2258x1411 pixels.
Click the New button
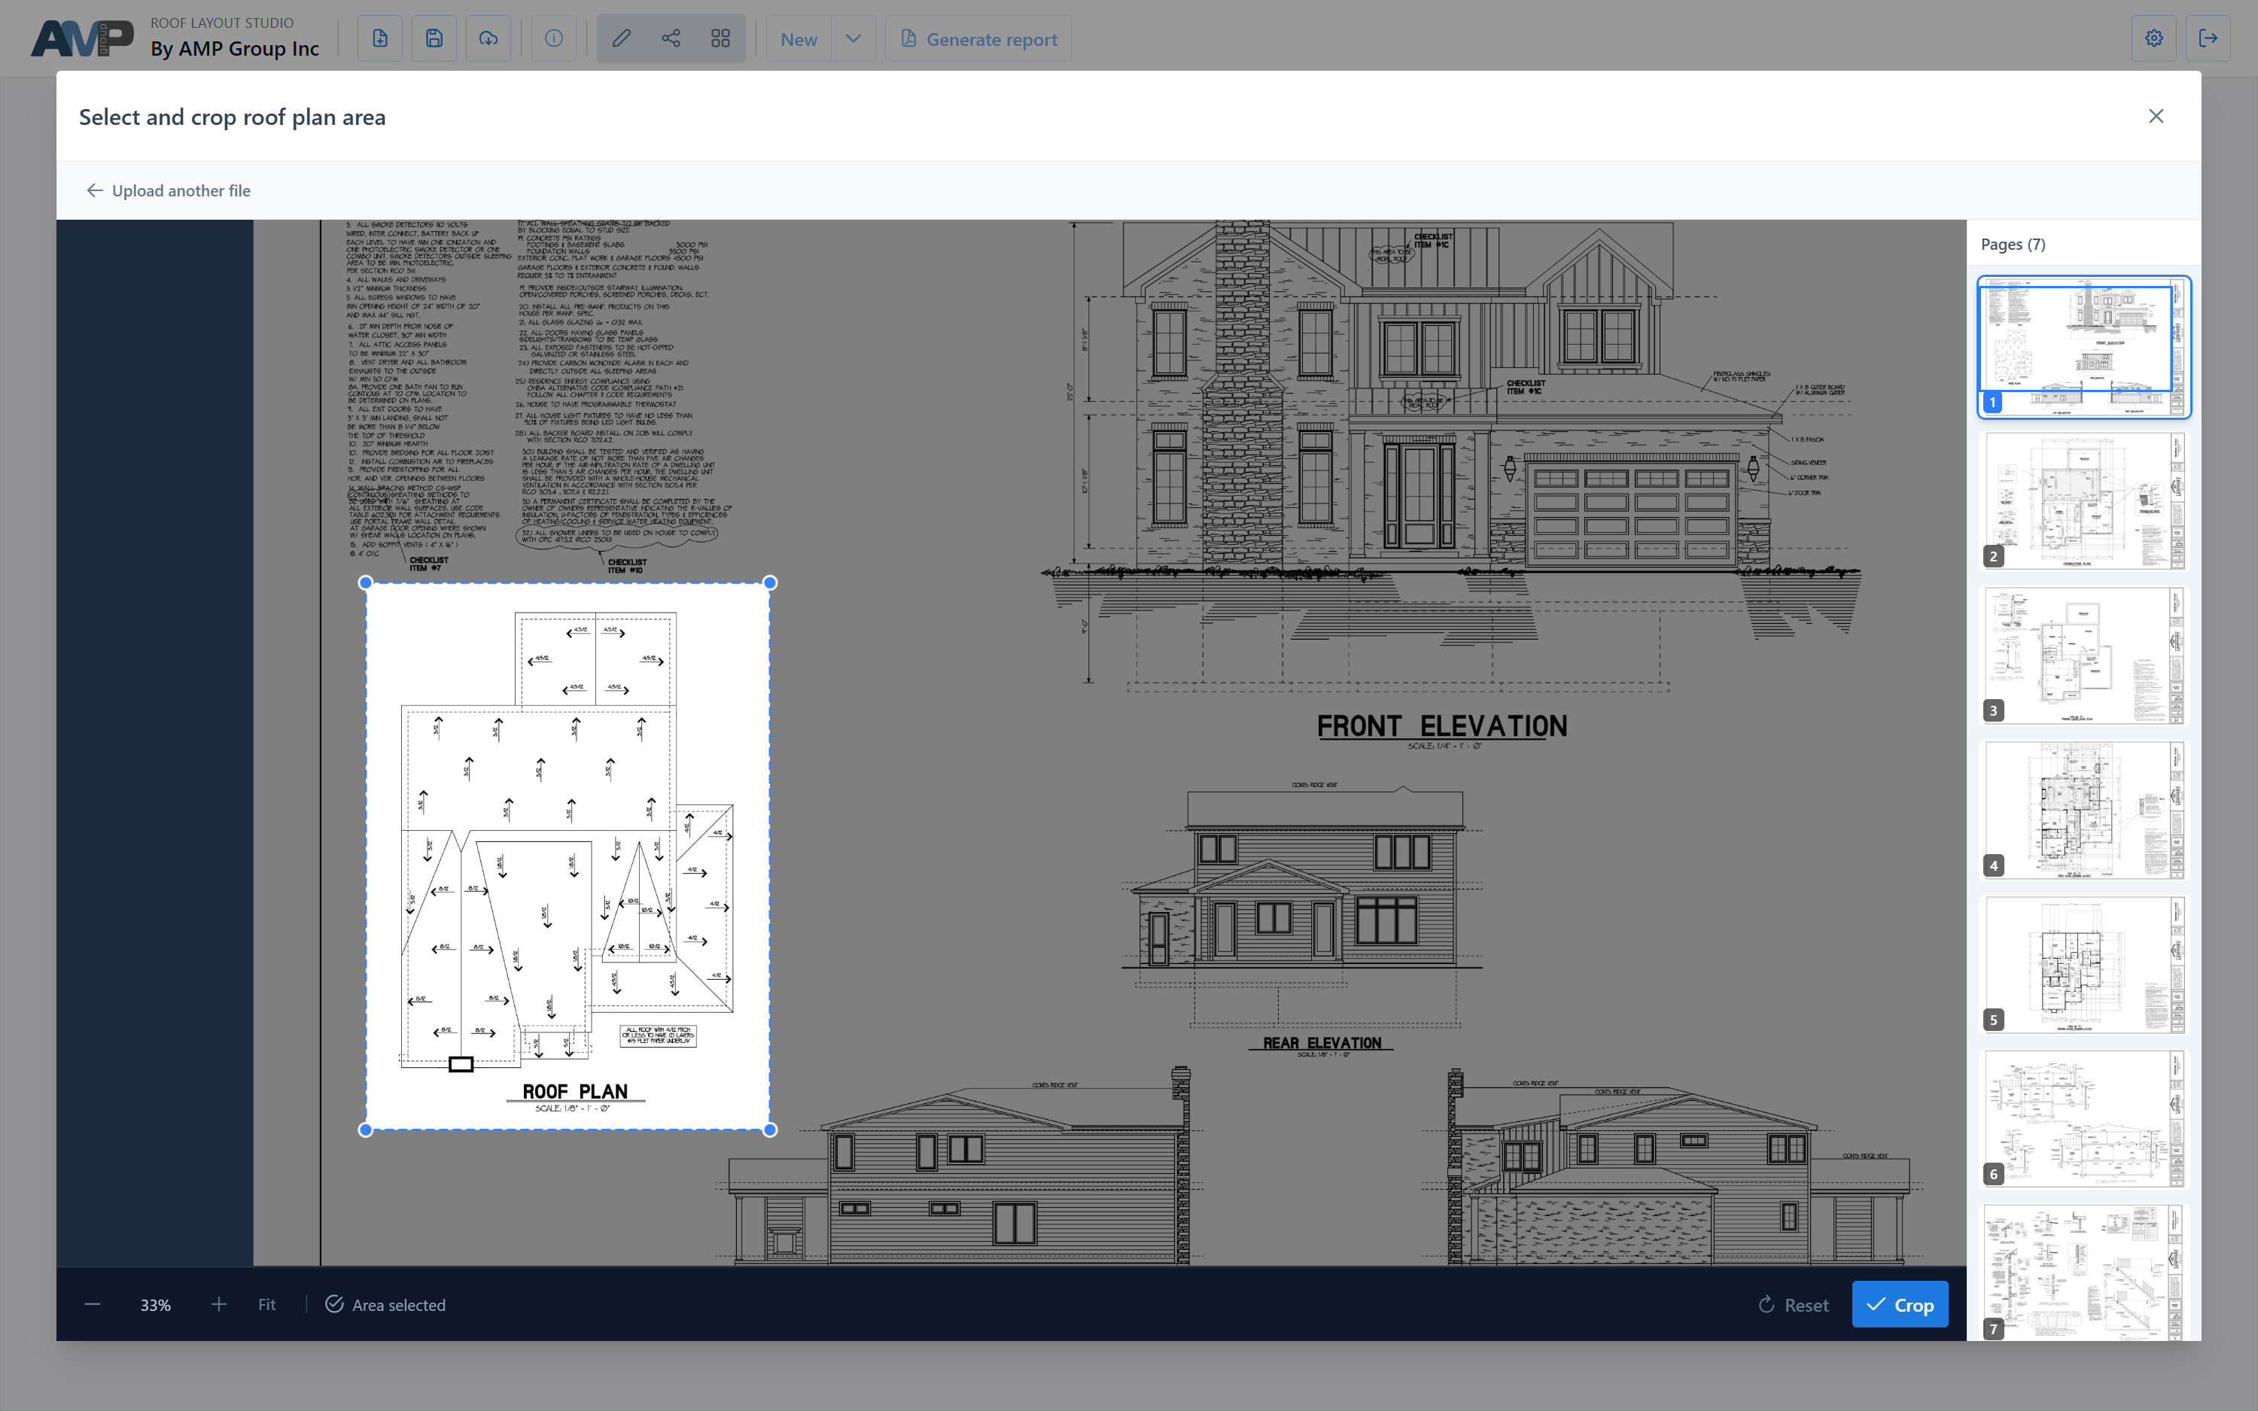799,39
